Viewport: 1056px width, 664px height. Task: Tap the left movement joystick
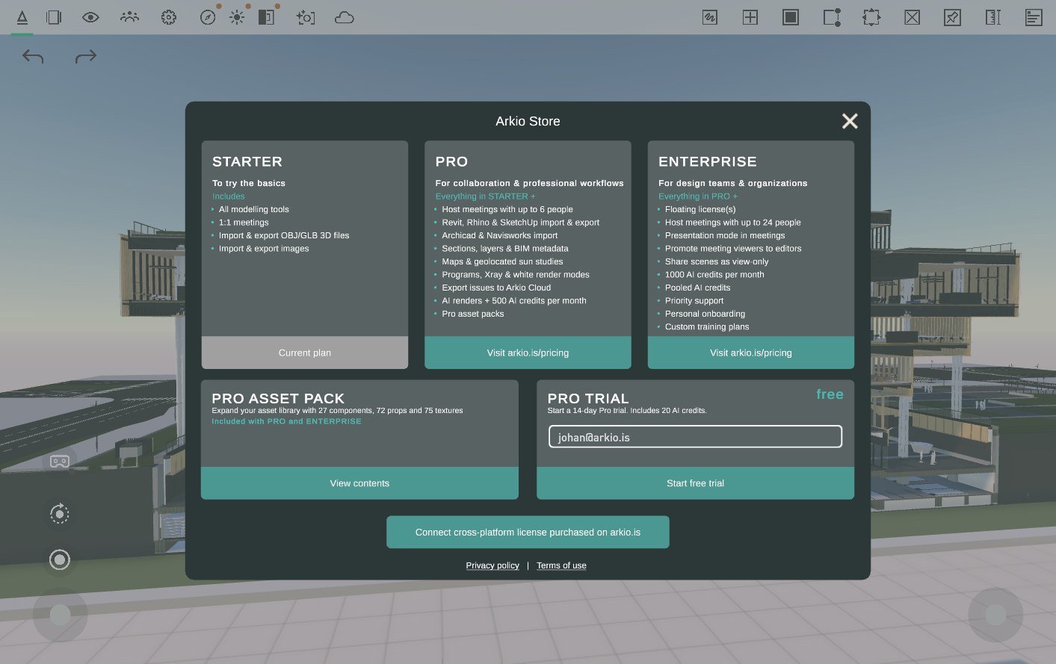pos(60,615)
